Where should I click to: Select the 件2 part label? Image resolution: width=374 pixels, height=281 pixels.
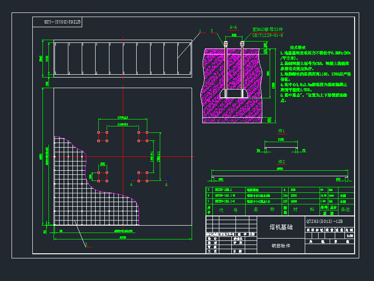coord(281,162)
